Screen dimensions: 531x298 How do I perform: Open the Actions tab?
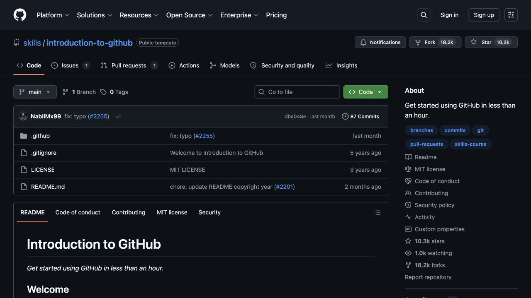pos(184,65)
